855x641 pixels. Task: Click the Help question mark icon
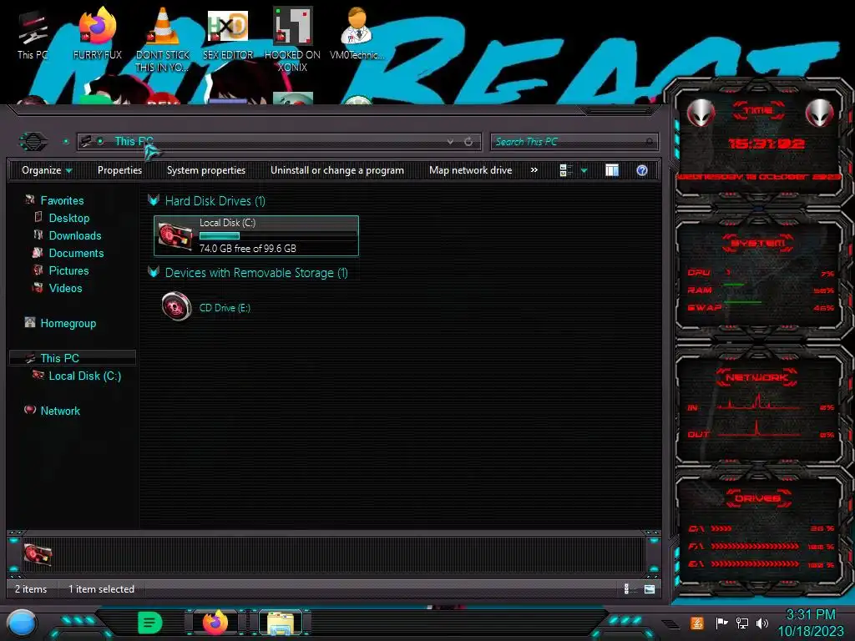click(642, 170)
